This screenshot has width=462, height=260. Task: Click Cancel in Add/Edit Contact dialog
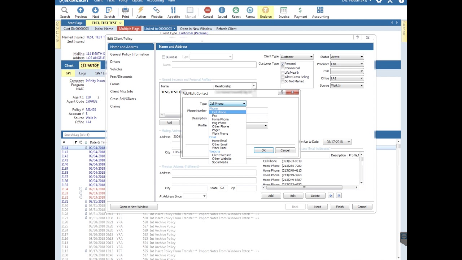click(285, 151)
